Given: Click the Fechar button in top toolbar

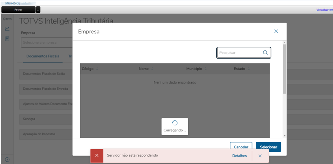Looking at the screenshot, I should (18, 9).
